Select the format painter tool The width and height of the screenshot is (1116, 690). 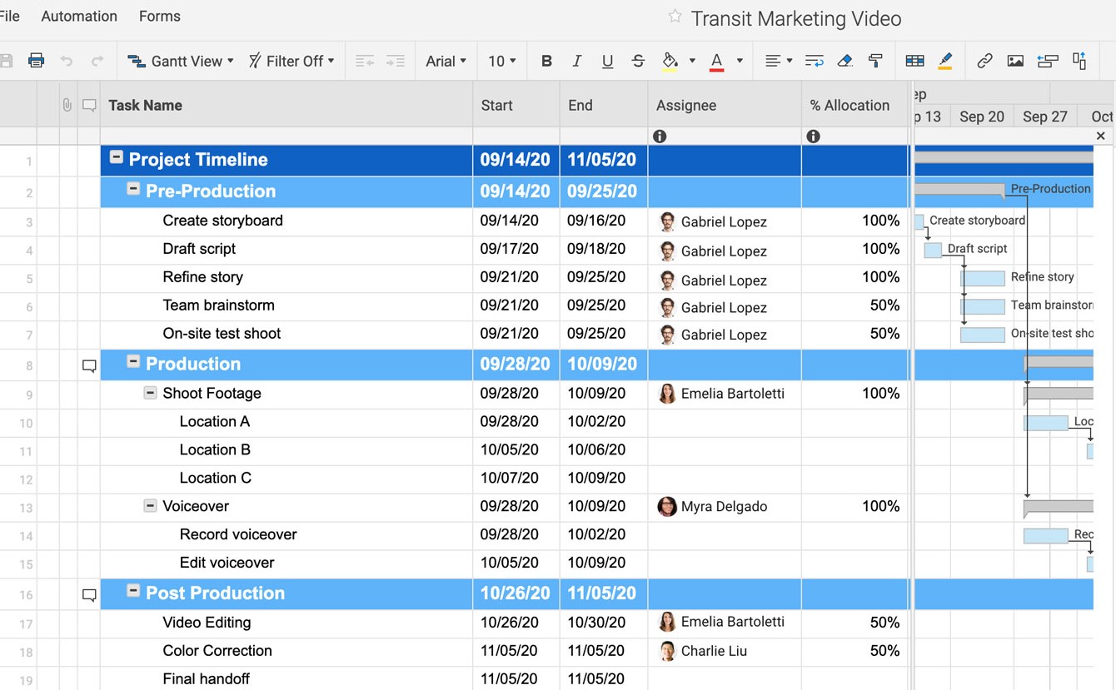point(875,61)
